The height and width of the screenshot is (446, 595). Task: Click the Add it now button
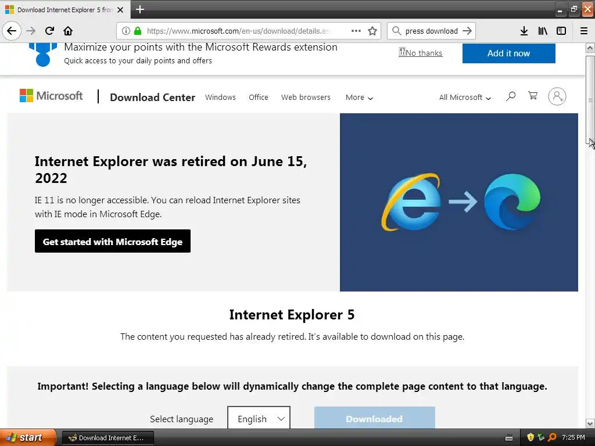509,53
